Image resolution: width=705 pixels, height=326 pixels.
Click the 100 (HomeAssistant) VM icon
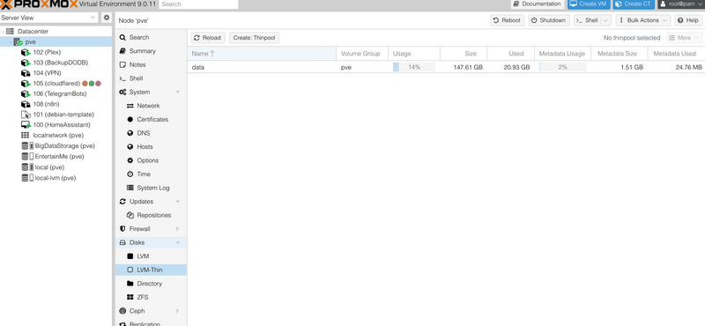pos(26,125)
